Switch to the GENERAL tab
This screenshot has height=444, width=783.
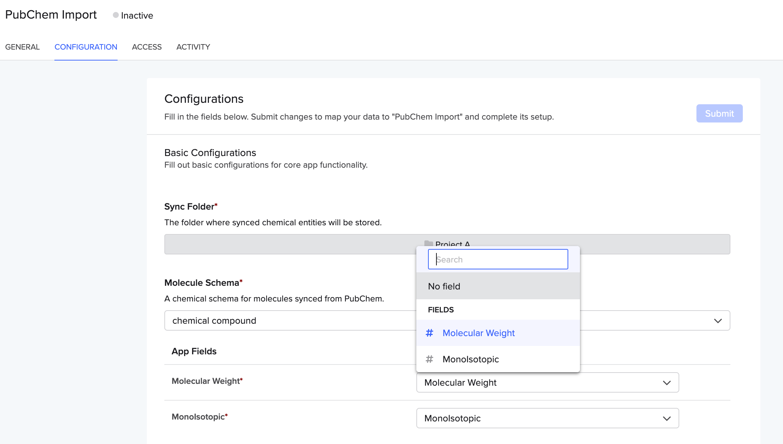tap(22, 47)
